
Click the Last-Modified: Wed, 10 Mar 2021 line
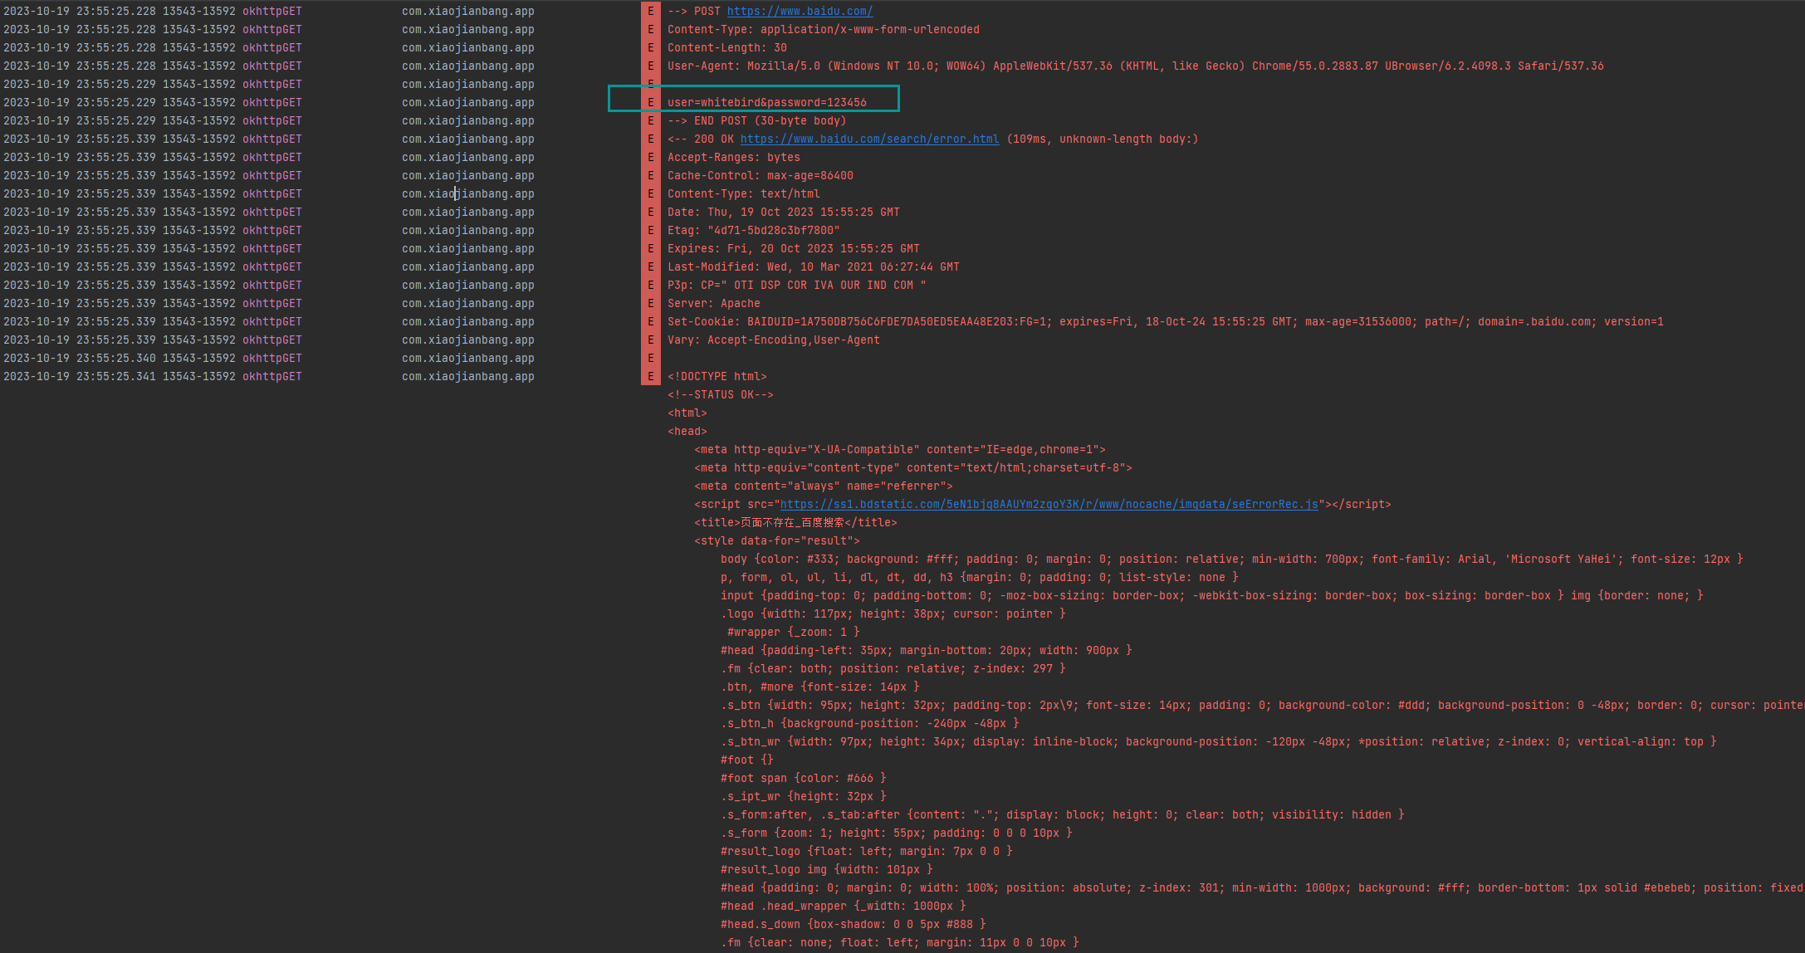(813, 267)
